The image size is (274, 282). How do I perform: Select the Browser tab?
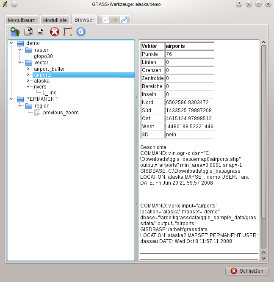click(x=84, y=19)
